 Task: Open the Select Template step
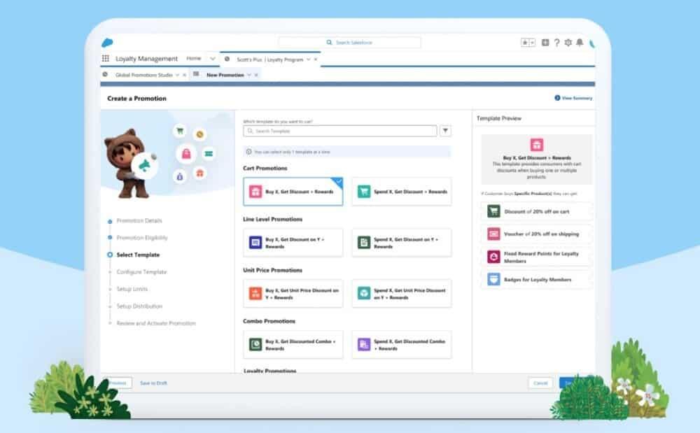point(138,255)
